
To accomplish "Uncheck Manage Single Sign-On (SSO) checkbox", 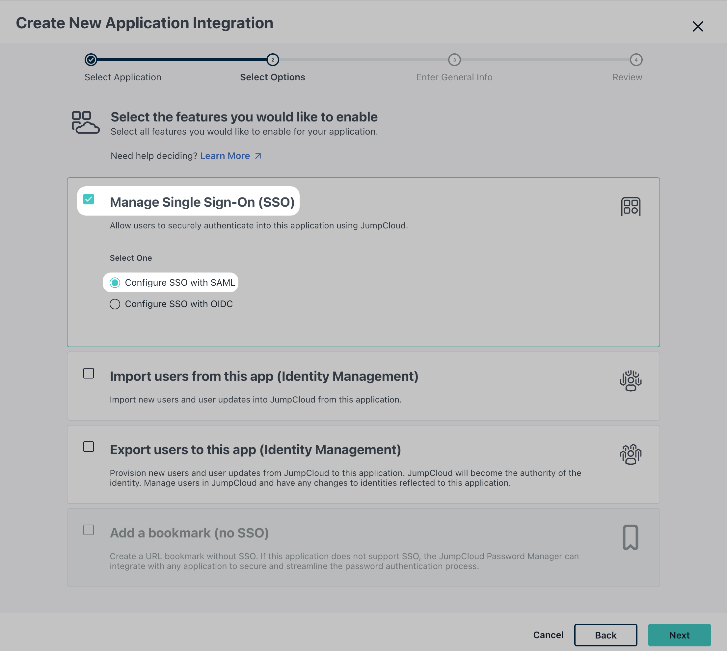I will click(x=88, y=199).
